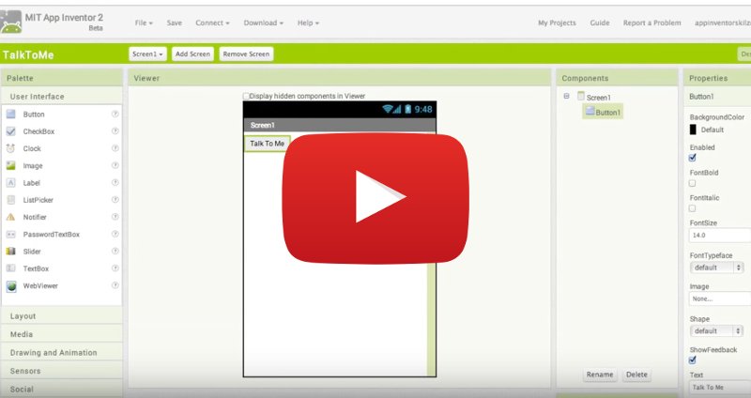
Task: Click the Screen1 icon in Components tree
Action: point(581,96)
